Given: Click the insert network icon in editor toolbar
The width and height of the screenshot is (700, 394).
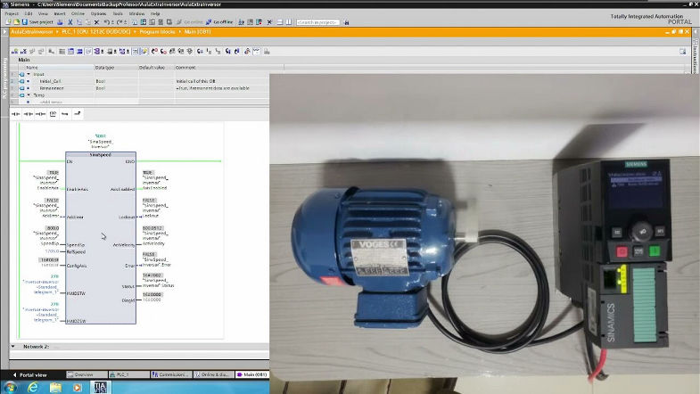Looking at the screenshot, I should (x=15, y=52).
